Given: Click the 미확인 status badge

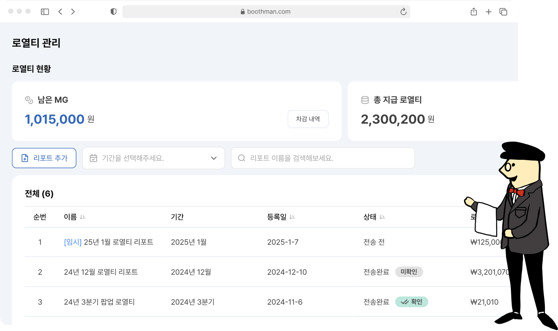Looking at the screenshot, I should [409, 272].
